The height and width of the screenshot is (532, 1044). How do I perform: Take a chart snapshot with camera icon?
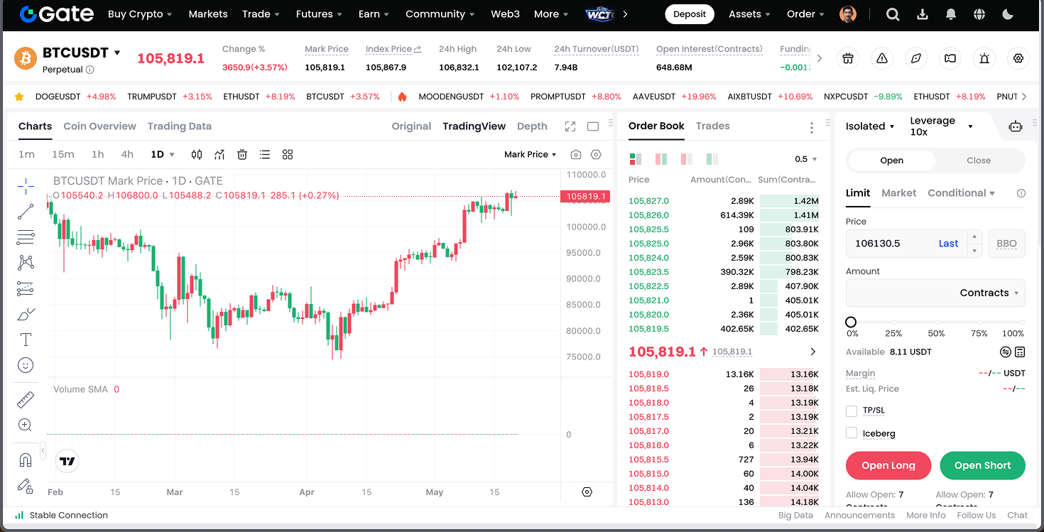coord(576,155)
